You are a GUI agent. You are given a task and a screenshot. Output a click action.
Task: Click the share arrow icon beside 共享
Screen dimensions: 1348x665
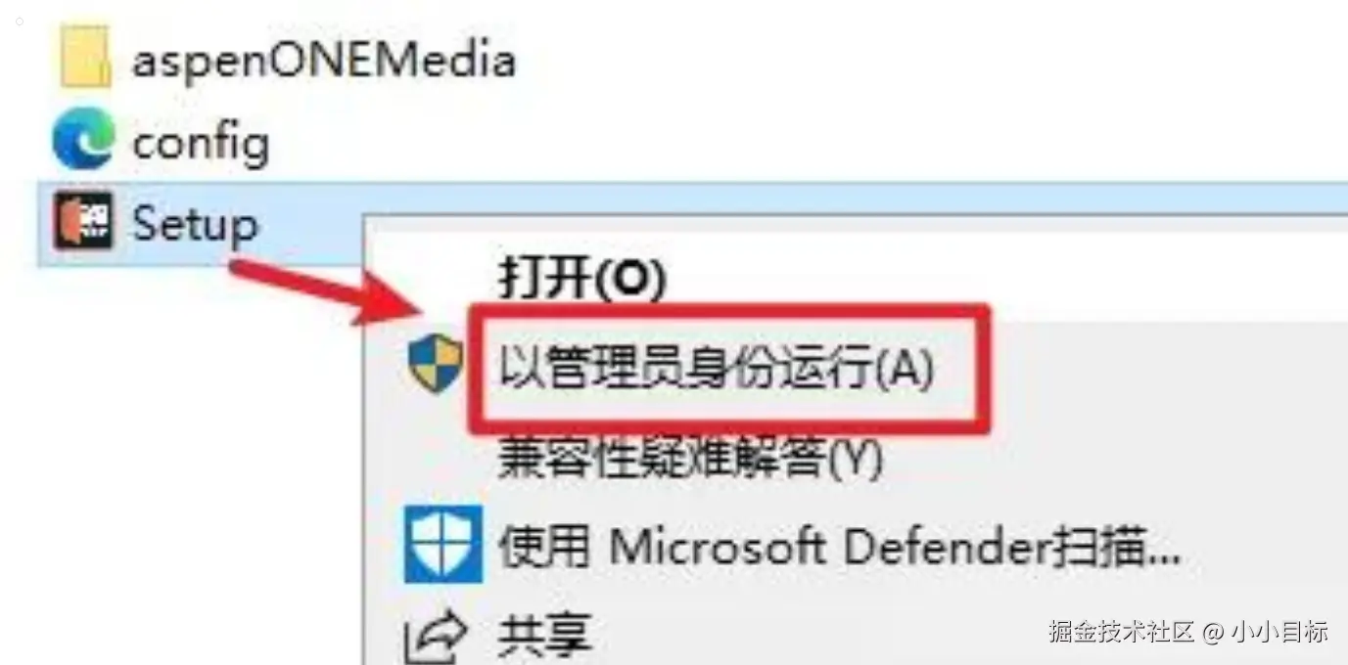click(438, 636)
